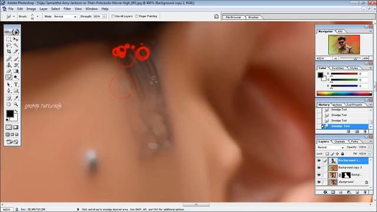Select the Notes tool
Image resolution: width=377 pixels, height=212 pixels.
9,98
